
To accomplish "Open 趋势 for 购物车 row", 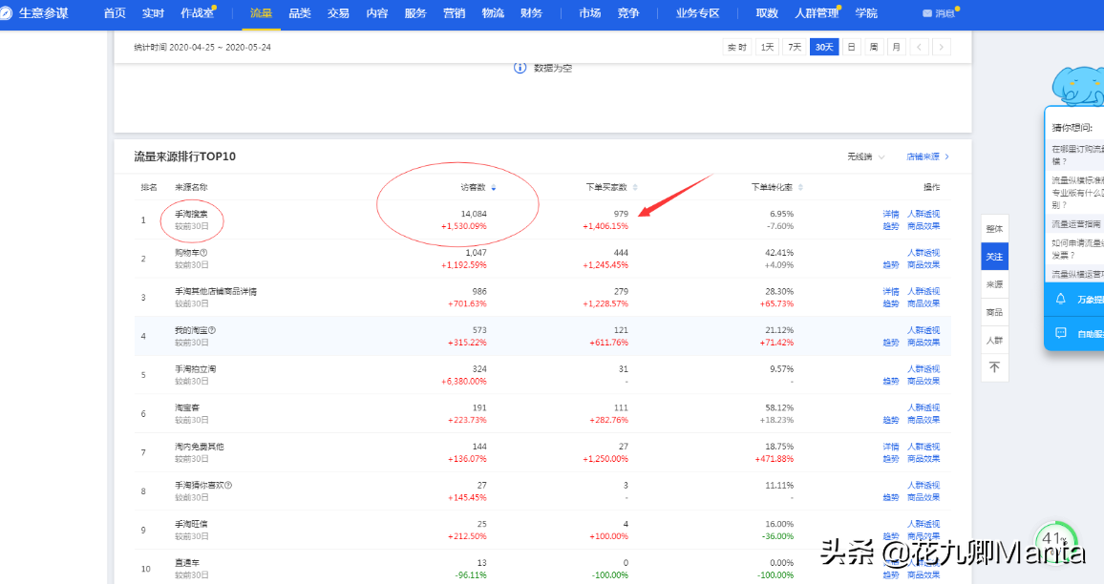I will 891,265.
